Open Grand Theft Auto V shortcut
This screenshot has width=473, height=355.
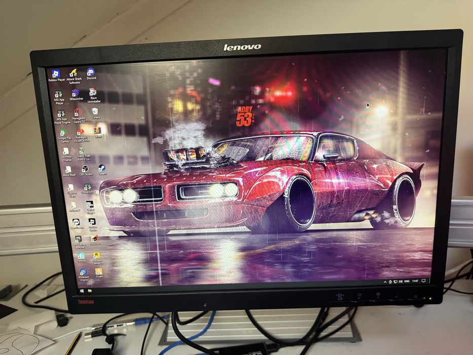pos(84,154)
